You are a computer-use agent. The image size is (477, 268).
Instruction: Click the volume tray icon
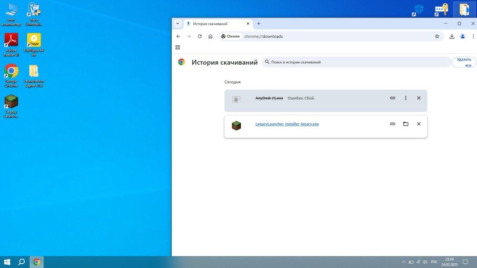[425, 262]
